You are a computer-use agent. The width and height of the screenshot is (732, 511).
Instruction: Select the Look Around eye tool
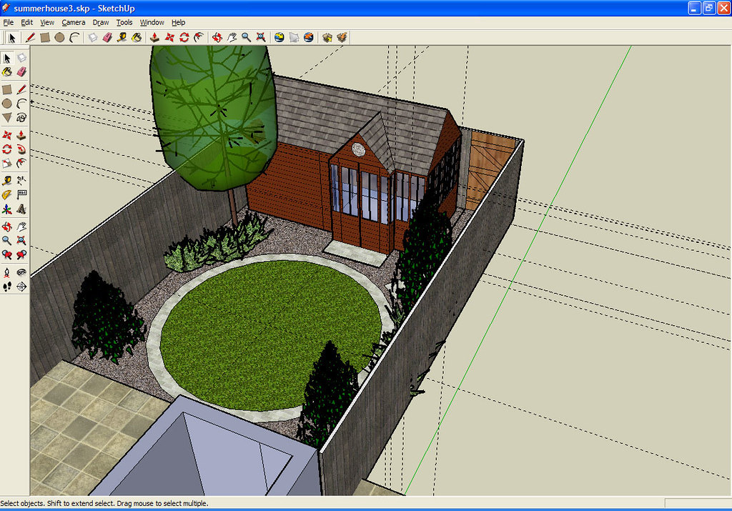[x=21, y=272]
